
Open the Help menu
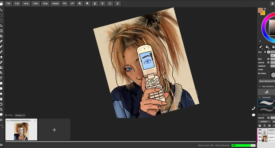45,3
